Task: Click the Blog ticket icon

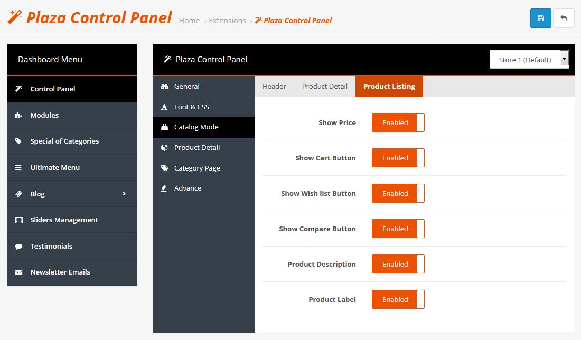Action: point(18,194)
